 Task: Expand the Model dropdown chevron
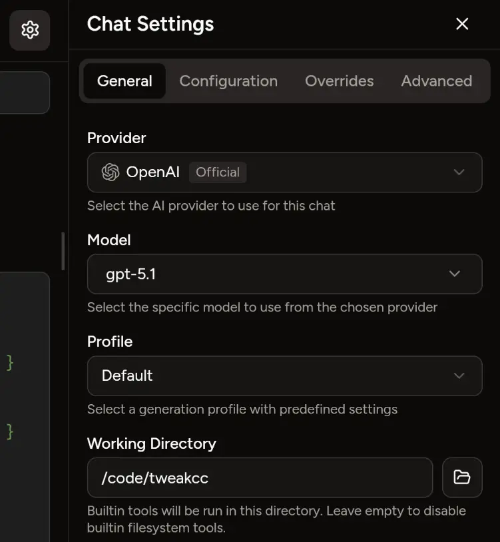click(455, 274)
